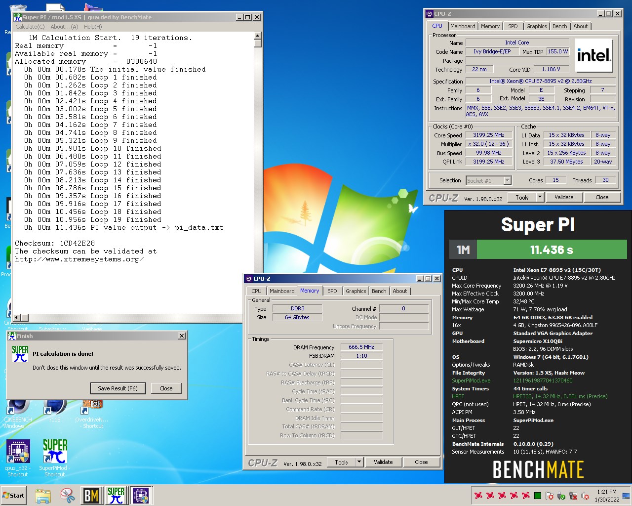The height and width of the screenshot is (506, 632).
Task: Open the cpuz_x32 desktop shortcut
Action: 18,458
